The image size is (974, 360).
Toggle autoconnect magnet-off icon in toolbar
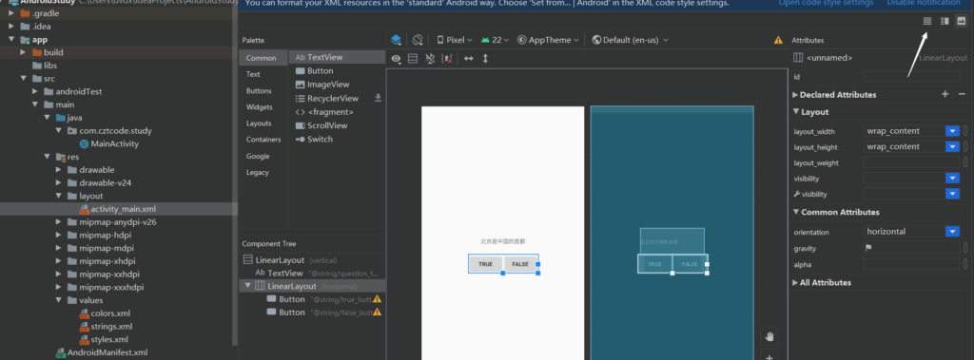coord(430,58)
